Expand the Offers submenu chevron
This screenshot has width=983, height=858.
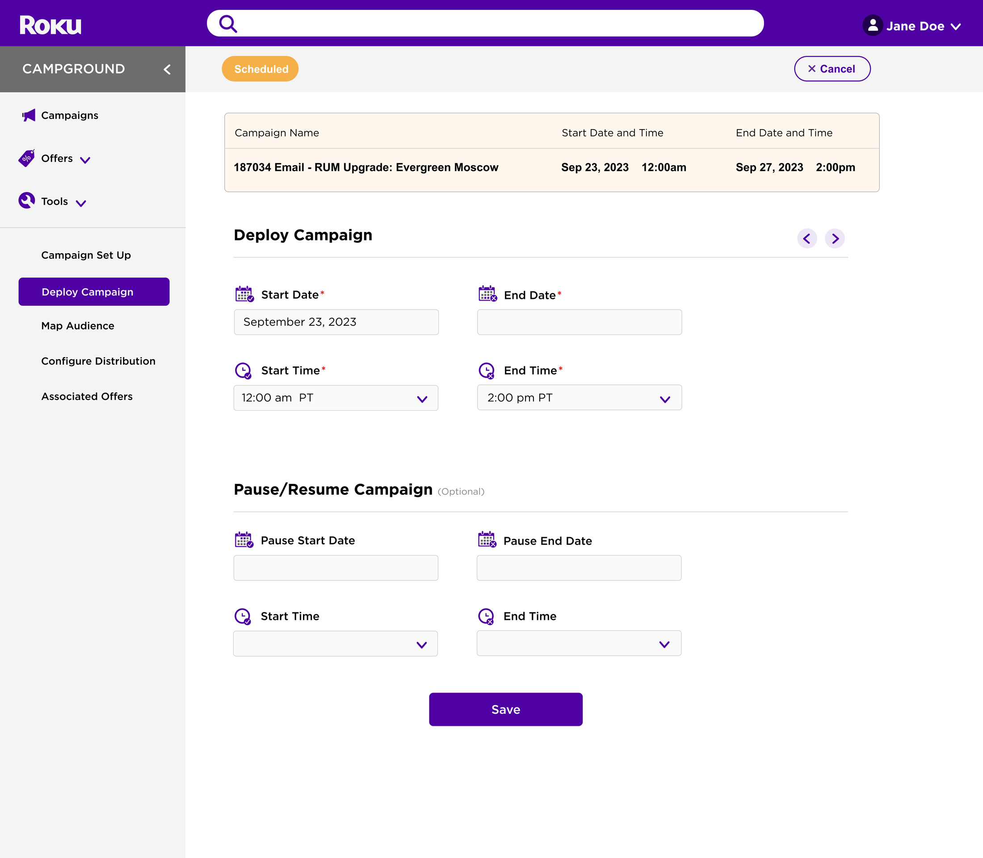[85, 160]
